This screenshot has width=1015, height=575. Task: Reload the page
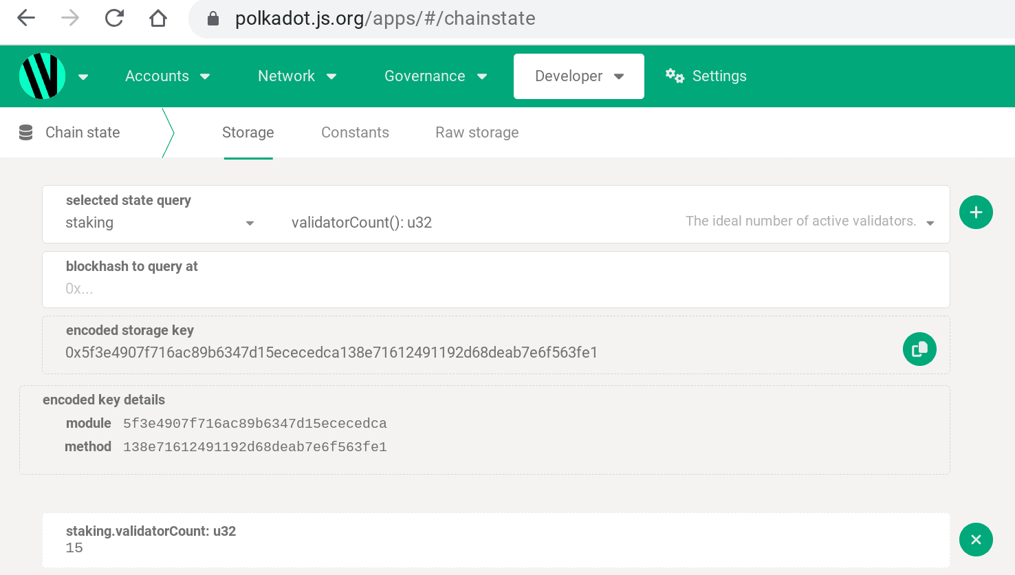click(x=114, y=19)
